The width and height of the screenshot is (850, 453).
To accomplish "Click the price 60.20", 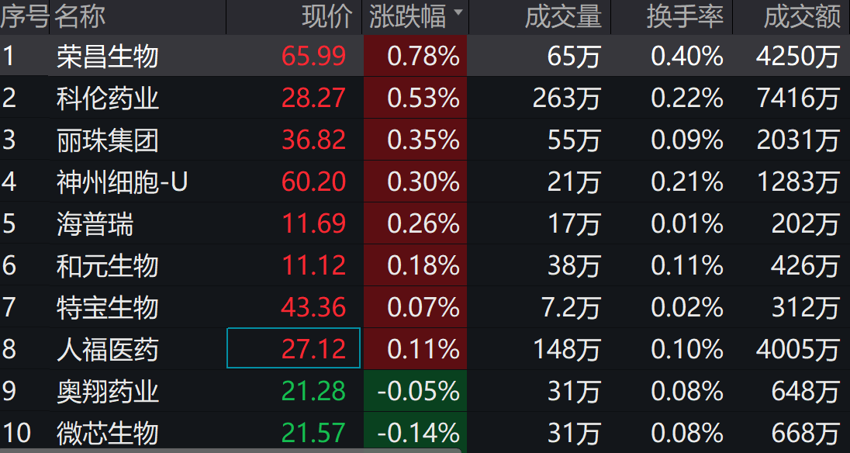I will (314, 182).
